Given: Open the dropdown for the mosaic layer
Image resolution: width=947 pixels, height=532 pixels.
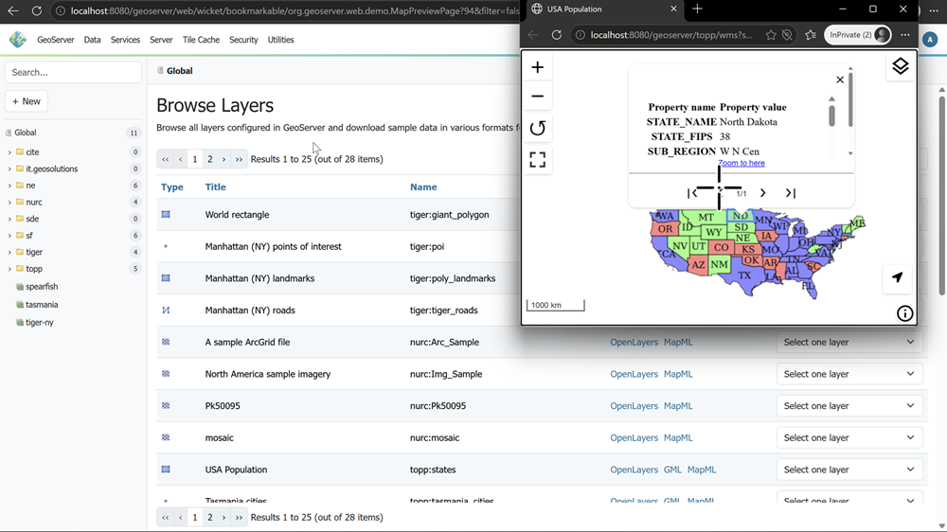Looking at the screenshot, I should pos(849,437).
